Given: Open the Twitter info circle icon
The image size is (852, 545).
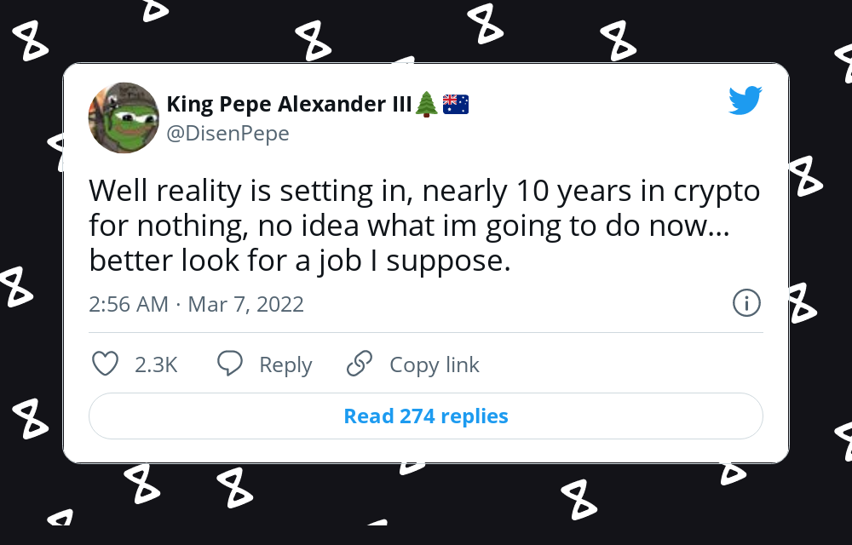Looking at the screenshot, I should pyautogui.click(x=746, y=303).
